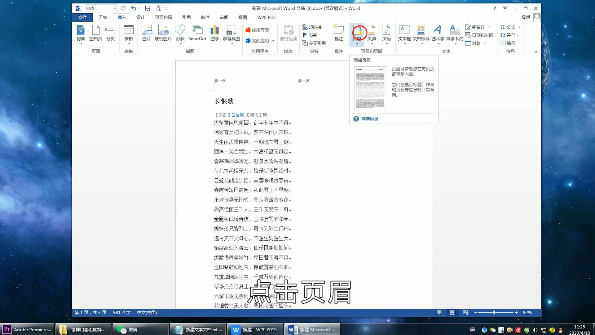Viewport: 595px width, 335px height.
Task: Click the zoom slider handle
Action: [x=495, y=312]
